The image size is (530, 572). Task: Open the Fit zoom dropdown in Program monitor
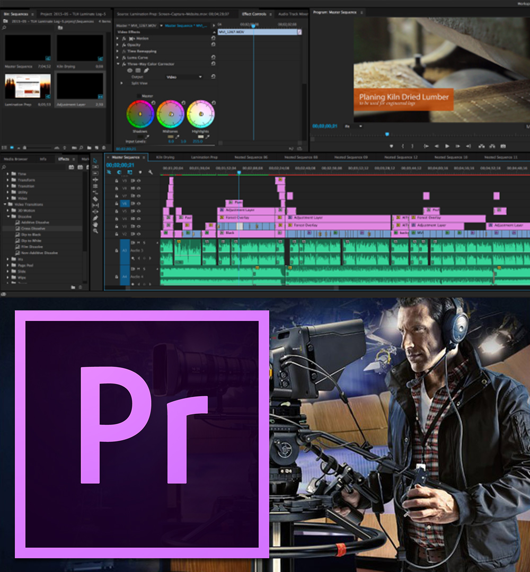354,126
